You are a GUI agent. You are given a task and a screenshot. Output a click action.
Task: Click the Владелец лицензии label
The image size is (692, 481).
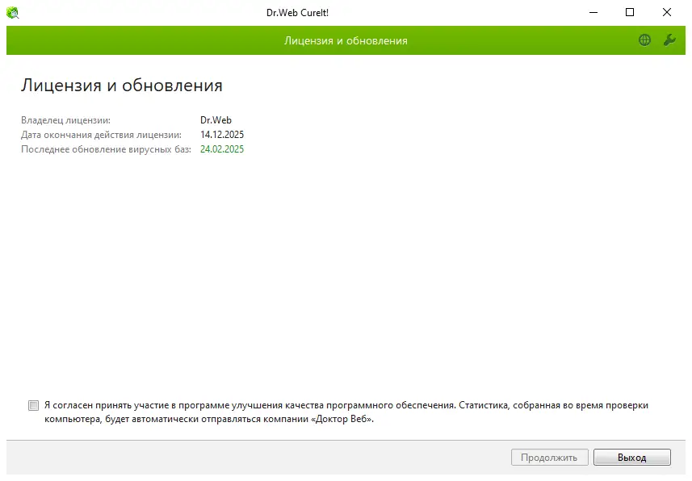point(65,120)
